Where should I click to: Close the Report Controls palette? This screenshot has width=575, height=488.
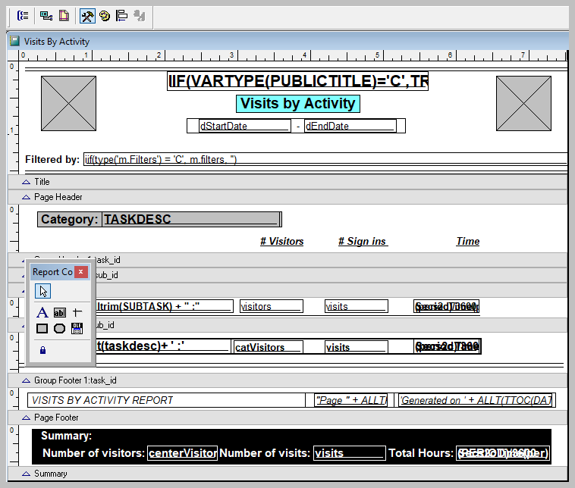(81, 272)
